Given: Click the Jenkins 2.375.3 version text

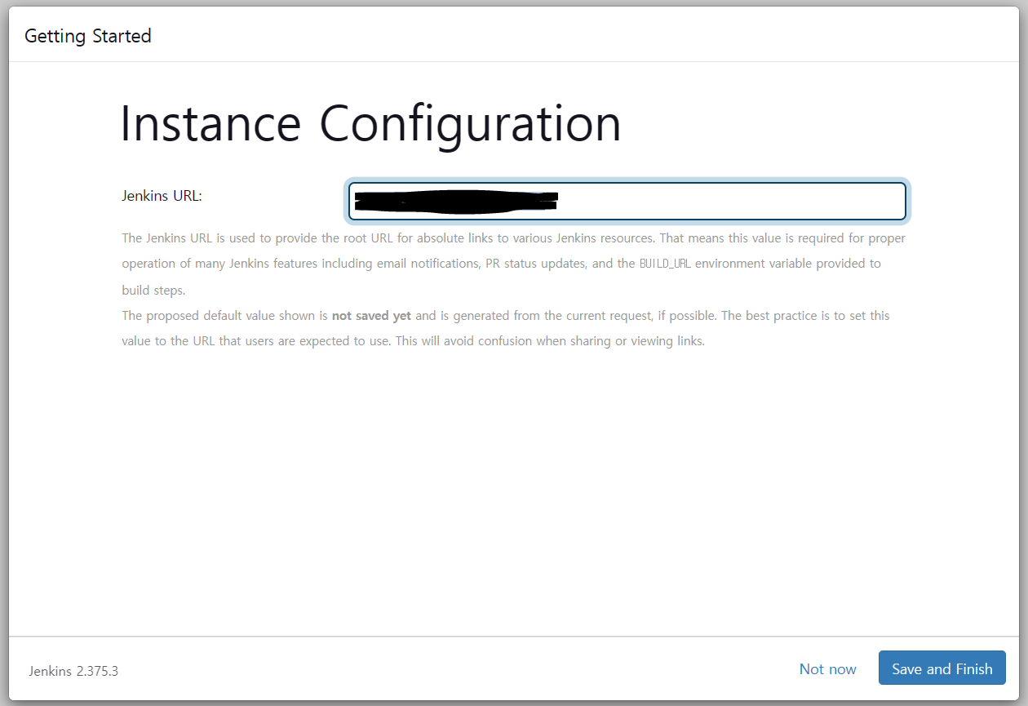Looking at the screenshot, I should [73, 671].
